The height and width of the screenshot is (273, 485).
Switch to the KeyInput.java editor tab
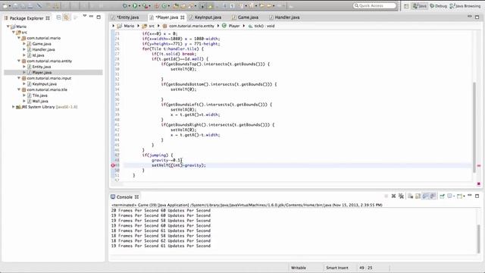click(205, 17)
